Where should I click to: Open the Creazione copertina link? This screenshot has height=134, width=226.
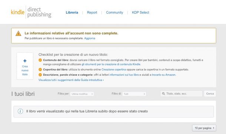coord(114,70)
